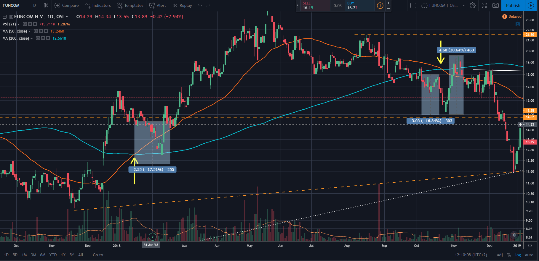Click the Publish button
The height and width of the screenshot is (261, 539).
tap(513, 5)
